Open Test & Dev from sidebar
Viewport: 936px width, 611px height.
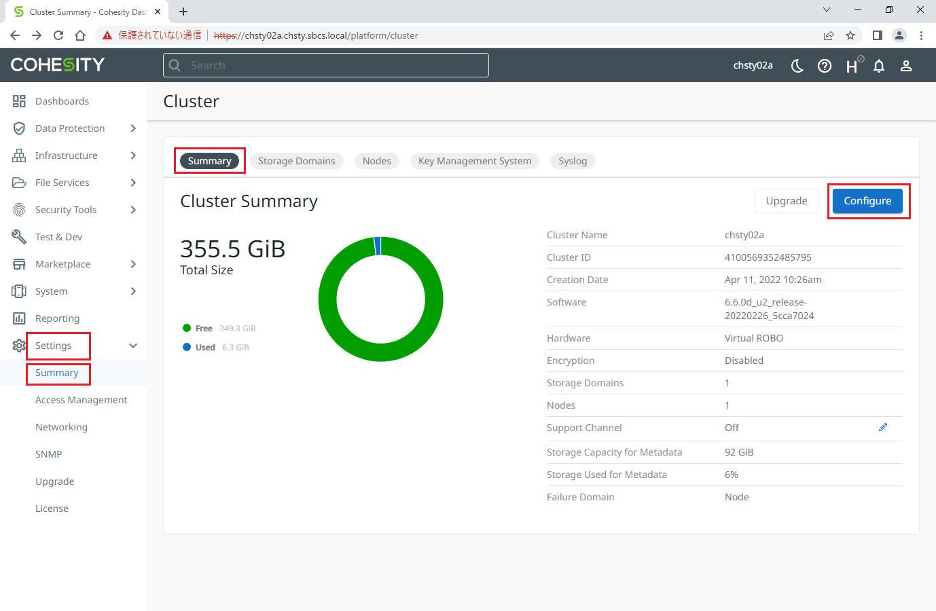(x=58, y=237)
